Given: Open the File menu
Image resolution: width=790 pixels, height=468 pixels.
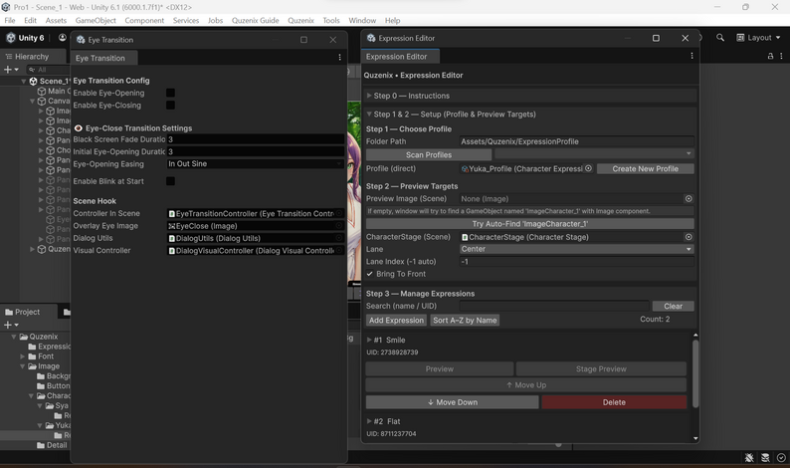Looking at the screenshot, I should [x=10, y=20].
